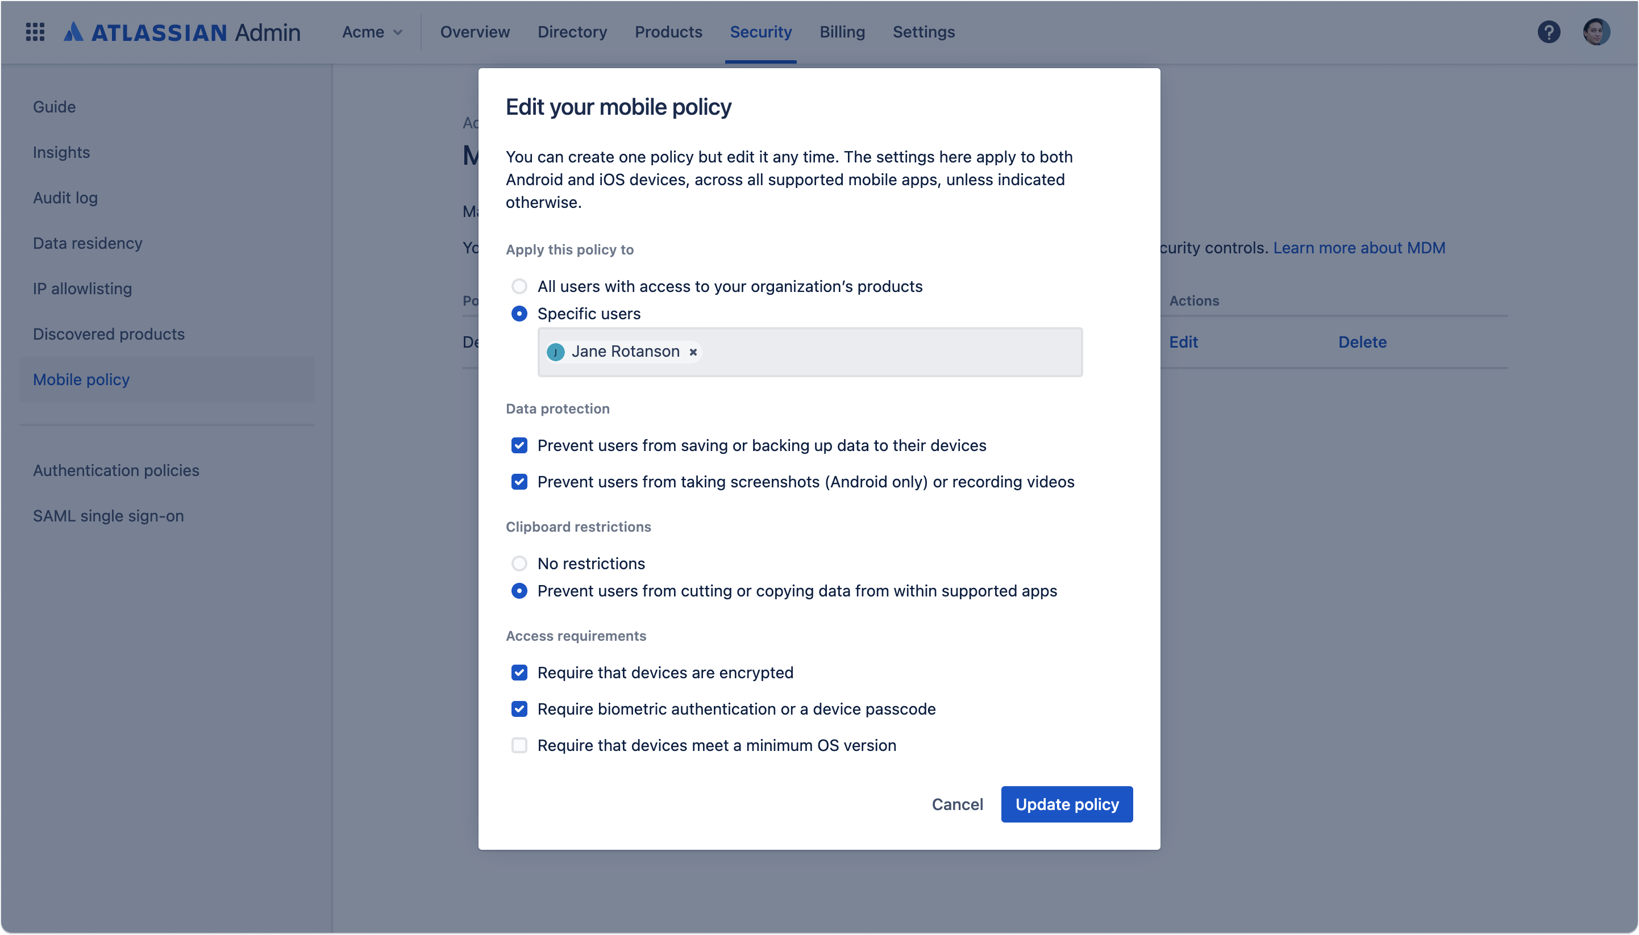Select No restrictions clipboard option

tap(519, 563)
